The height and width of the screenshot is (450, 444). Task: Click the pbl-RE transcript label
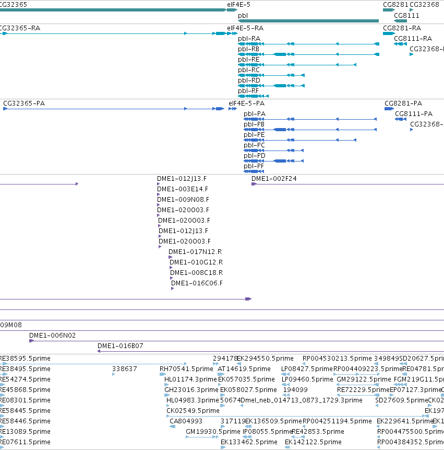click(249, 60)
